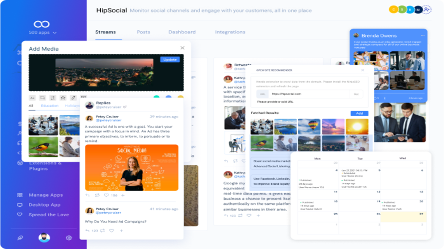
Task: Click the Extensions & Plugins sidebar item
Action: [x=45, y=166]
